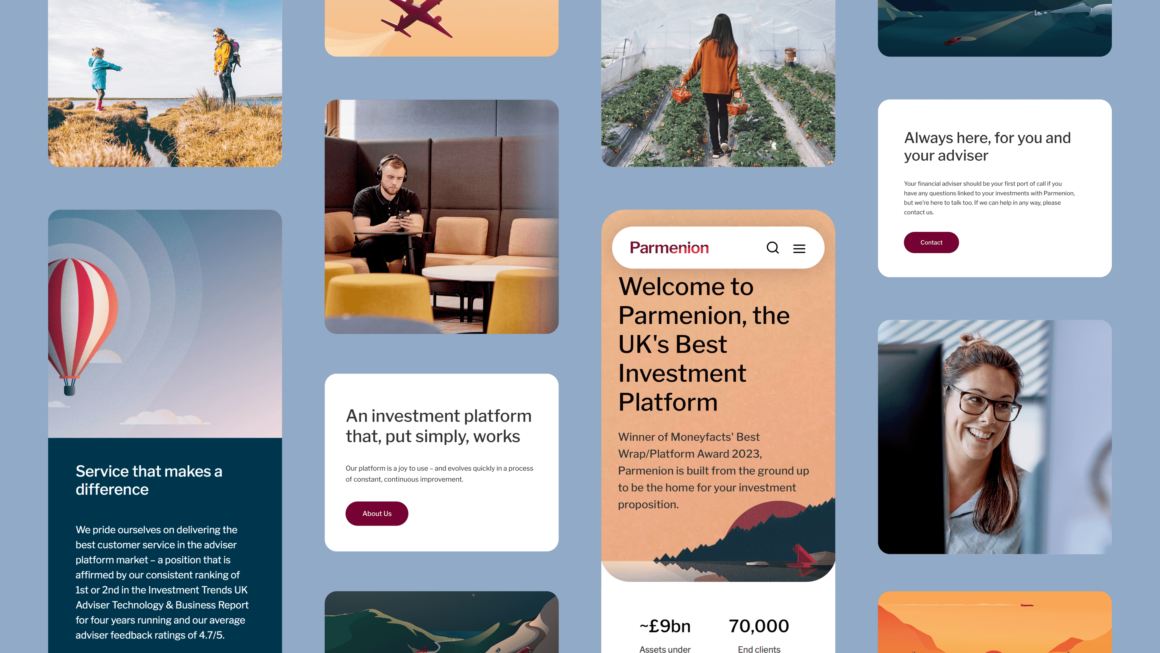Image resolution: width=1160 pixels, height=653 pixels.
Task: Select the orange sunset mountains illustration
Action: (x=995, y=622)
